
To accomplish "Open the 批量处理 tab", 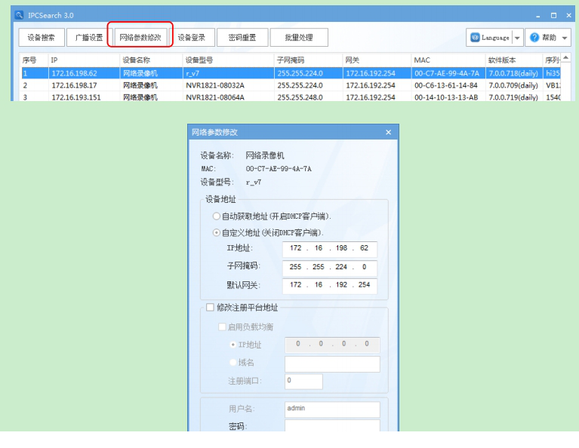I will (x=299, y=37).
